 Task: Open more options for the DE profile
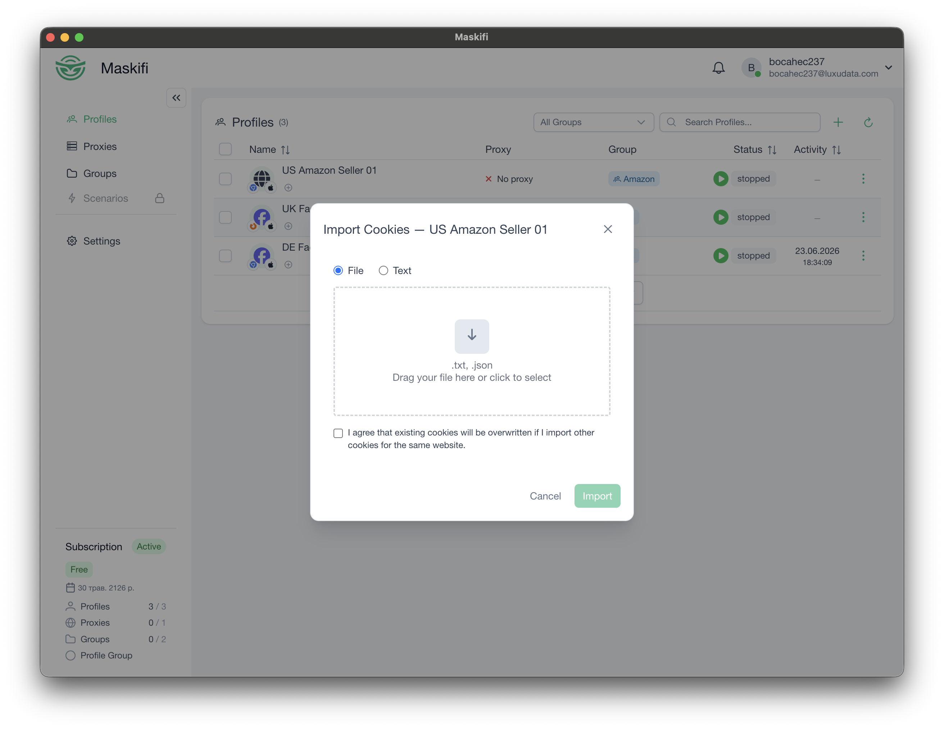863,256
